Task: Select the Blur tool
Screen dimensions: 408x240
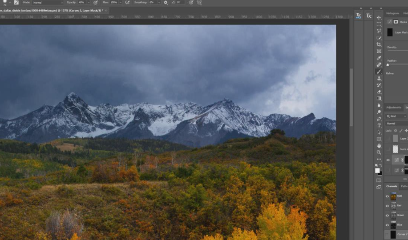Action: 379,105
